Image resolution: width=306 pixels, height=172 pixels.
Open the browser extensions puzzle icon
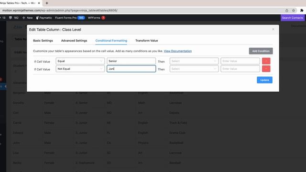pyautogui.click(x=302, y=11)
